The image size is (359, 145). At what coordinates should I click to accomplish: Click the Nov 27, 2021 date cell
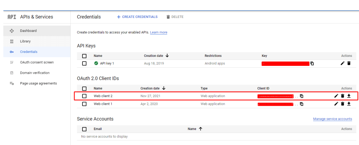151,96
